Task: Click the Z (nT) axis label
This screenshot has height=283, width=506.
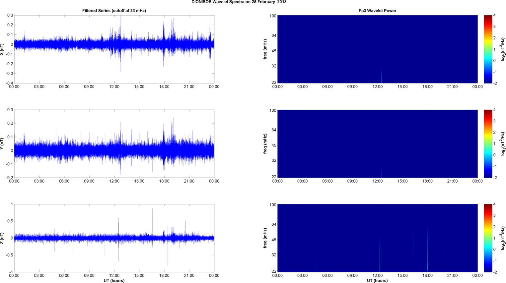Action: pos(2,238)
